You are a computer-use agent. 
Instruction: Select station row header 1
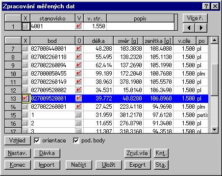(x=13, y=26)
